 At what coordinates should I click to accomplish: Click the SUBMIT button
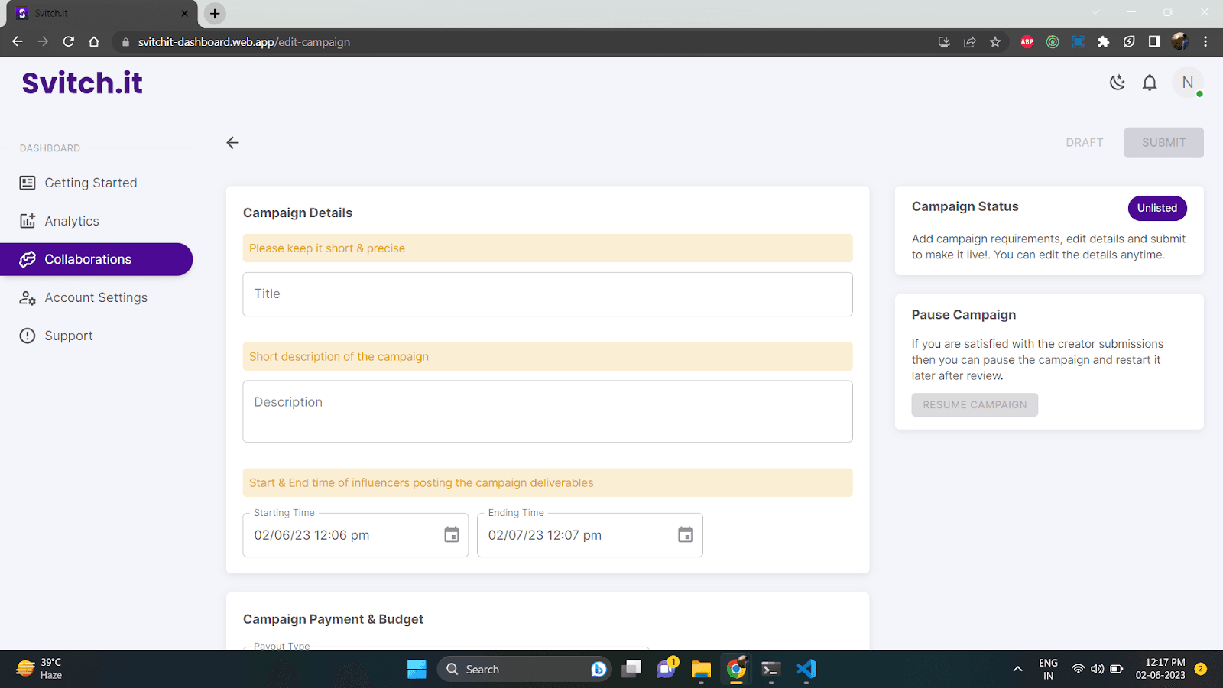tap(1163, 143)
